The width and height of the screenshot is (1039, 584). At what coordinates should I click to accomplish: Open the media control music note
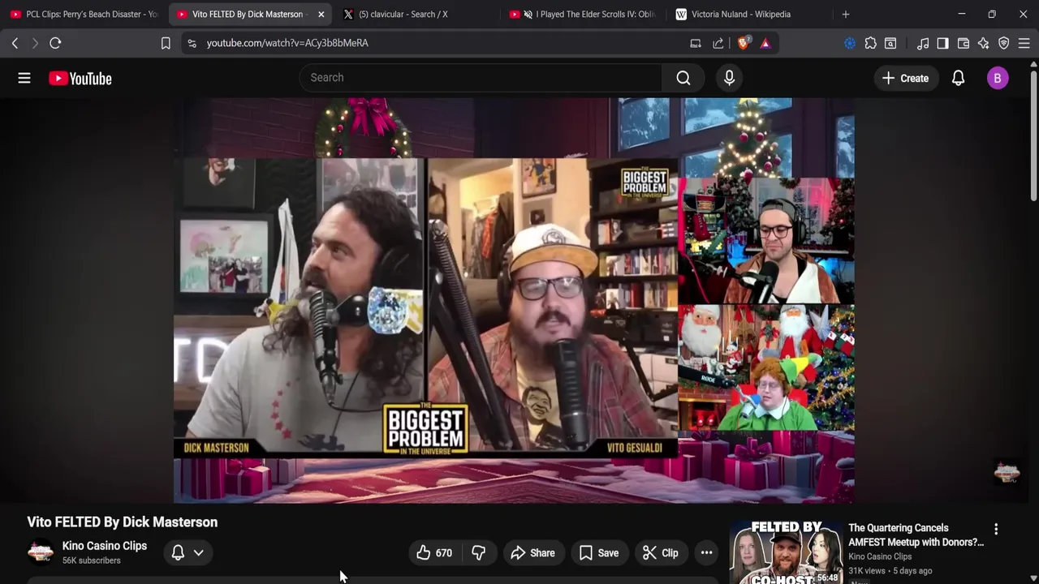[923, 43]
